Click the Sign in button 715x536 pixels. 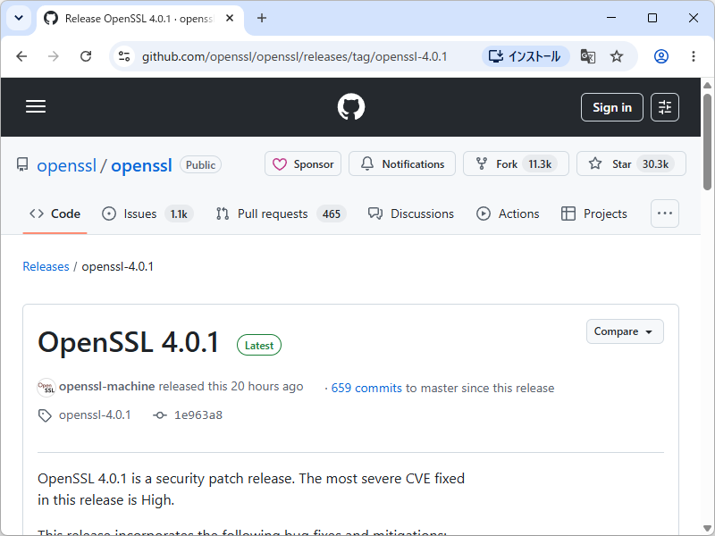612,107
